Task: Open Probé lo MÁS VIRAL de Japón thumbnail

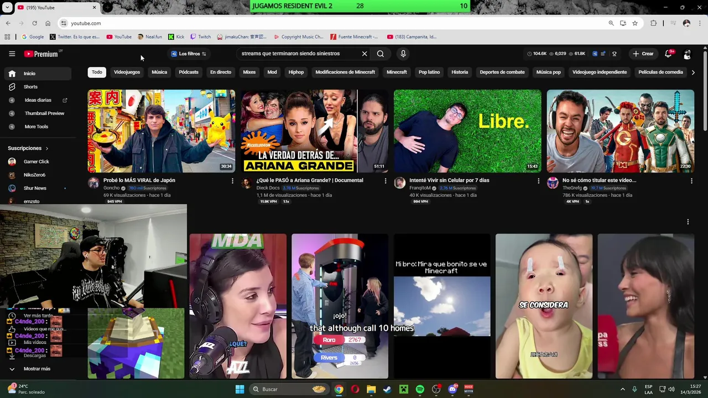Action: point(162,131)
